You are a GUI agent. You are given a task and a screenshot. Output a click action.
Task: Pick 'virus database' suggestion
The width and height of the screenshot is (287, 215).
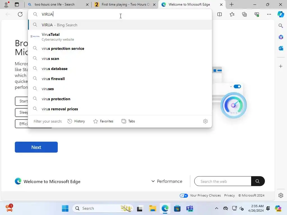(120, 69)
